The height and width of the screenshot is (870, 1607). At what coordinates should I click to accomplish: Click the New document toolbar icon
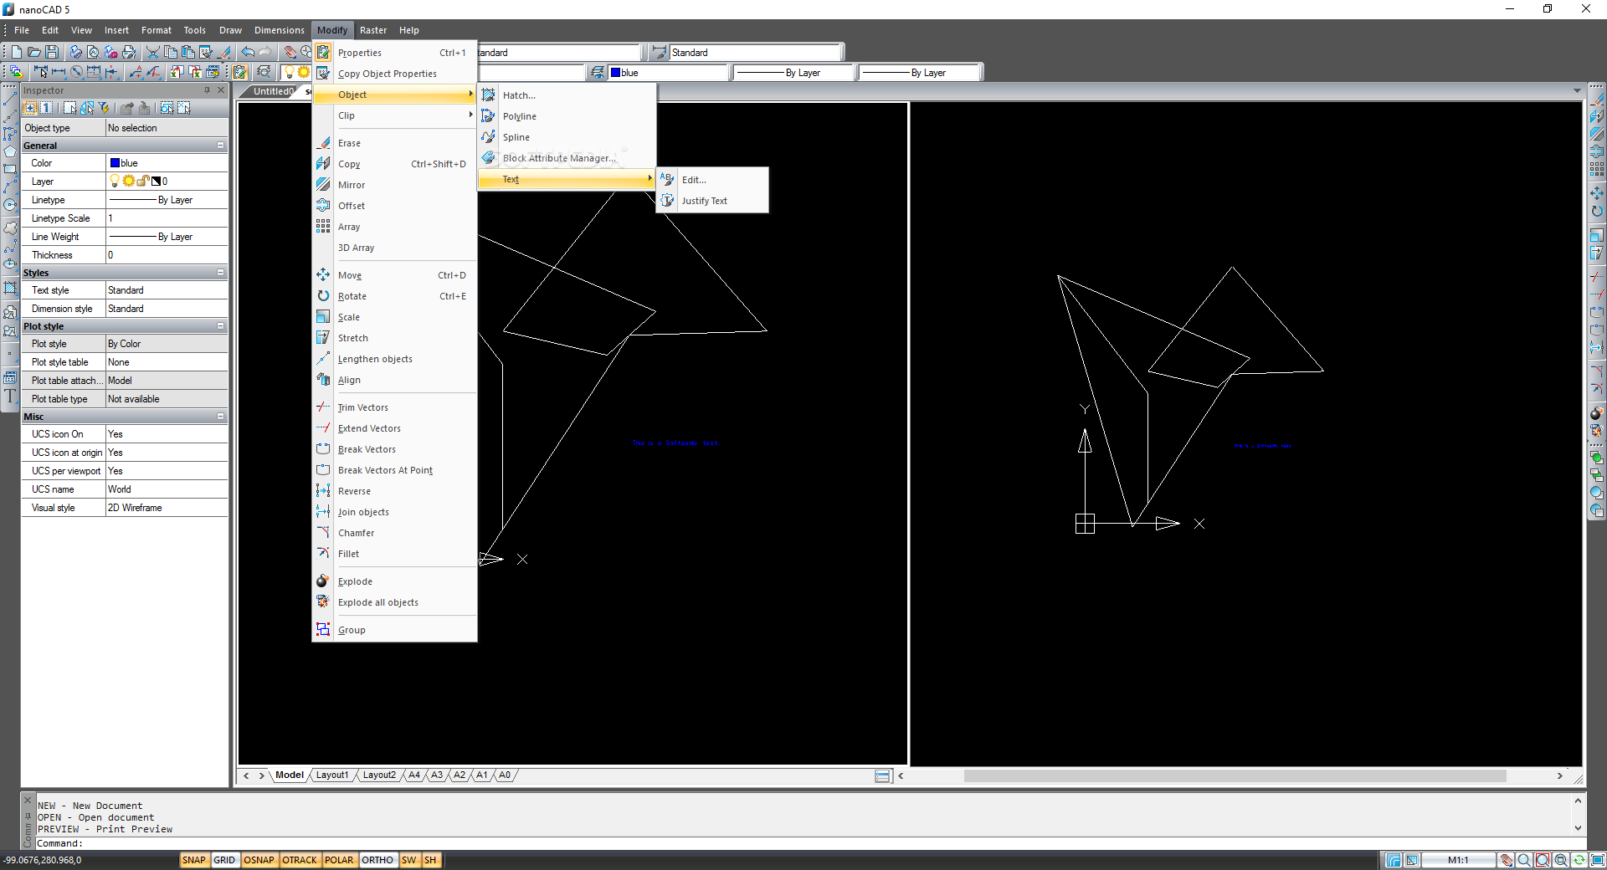tap(16, 52)
